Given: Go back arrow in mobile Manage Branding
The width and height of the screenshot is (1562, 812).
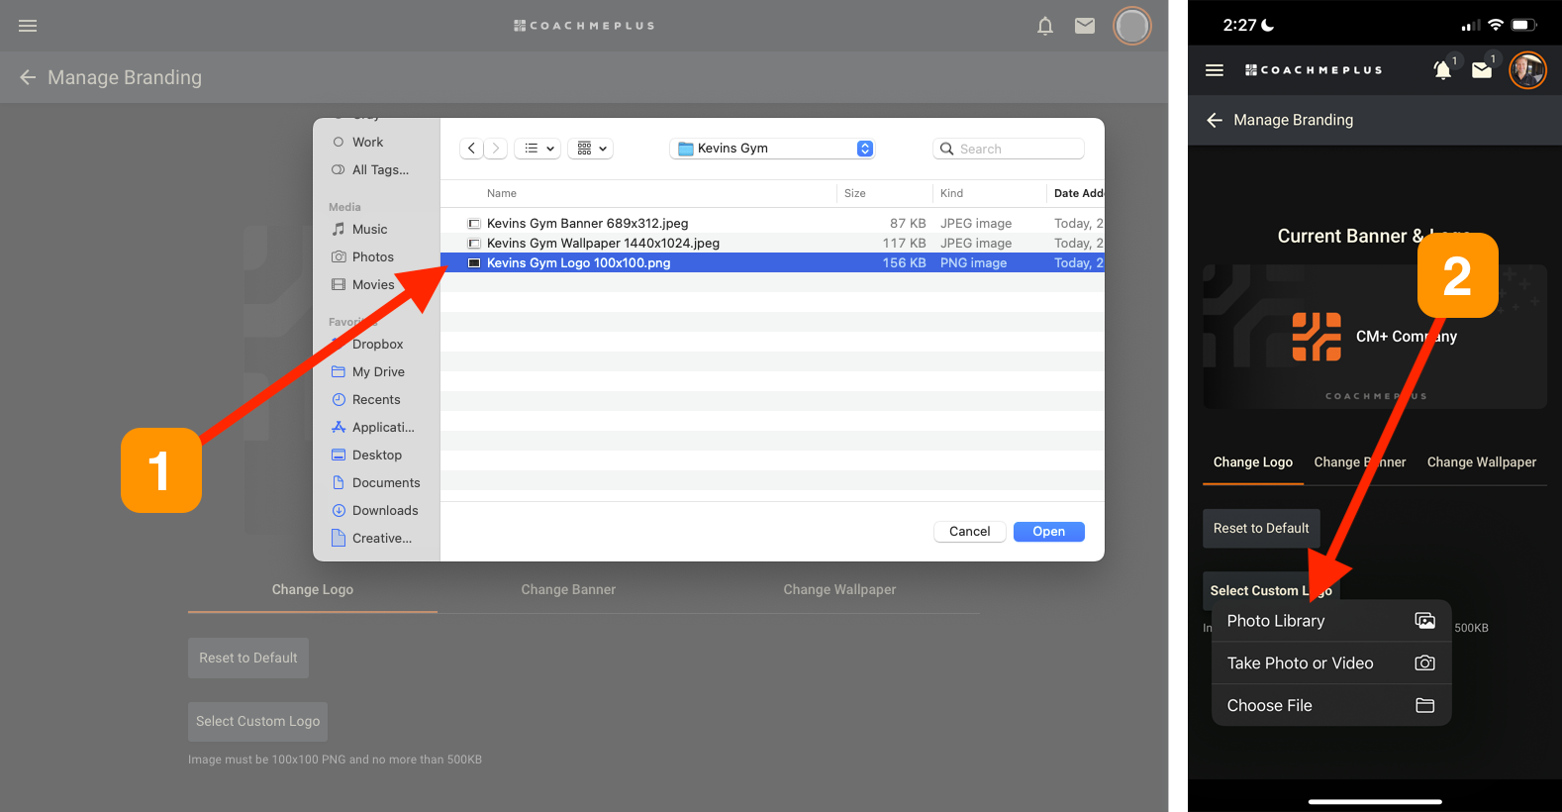Looking at the screenshot, I should point(1215,120).
